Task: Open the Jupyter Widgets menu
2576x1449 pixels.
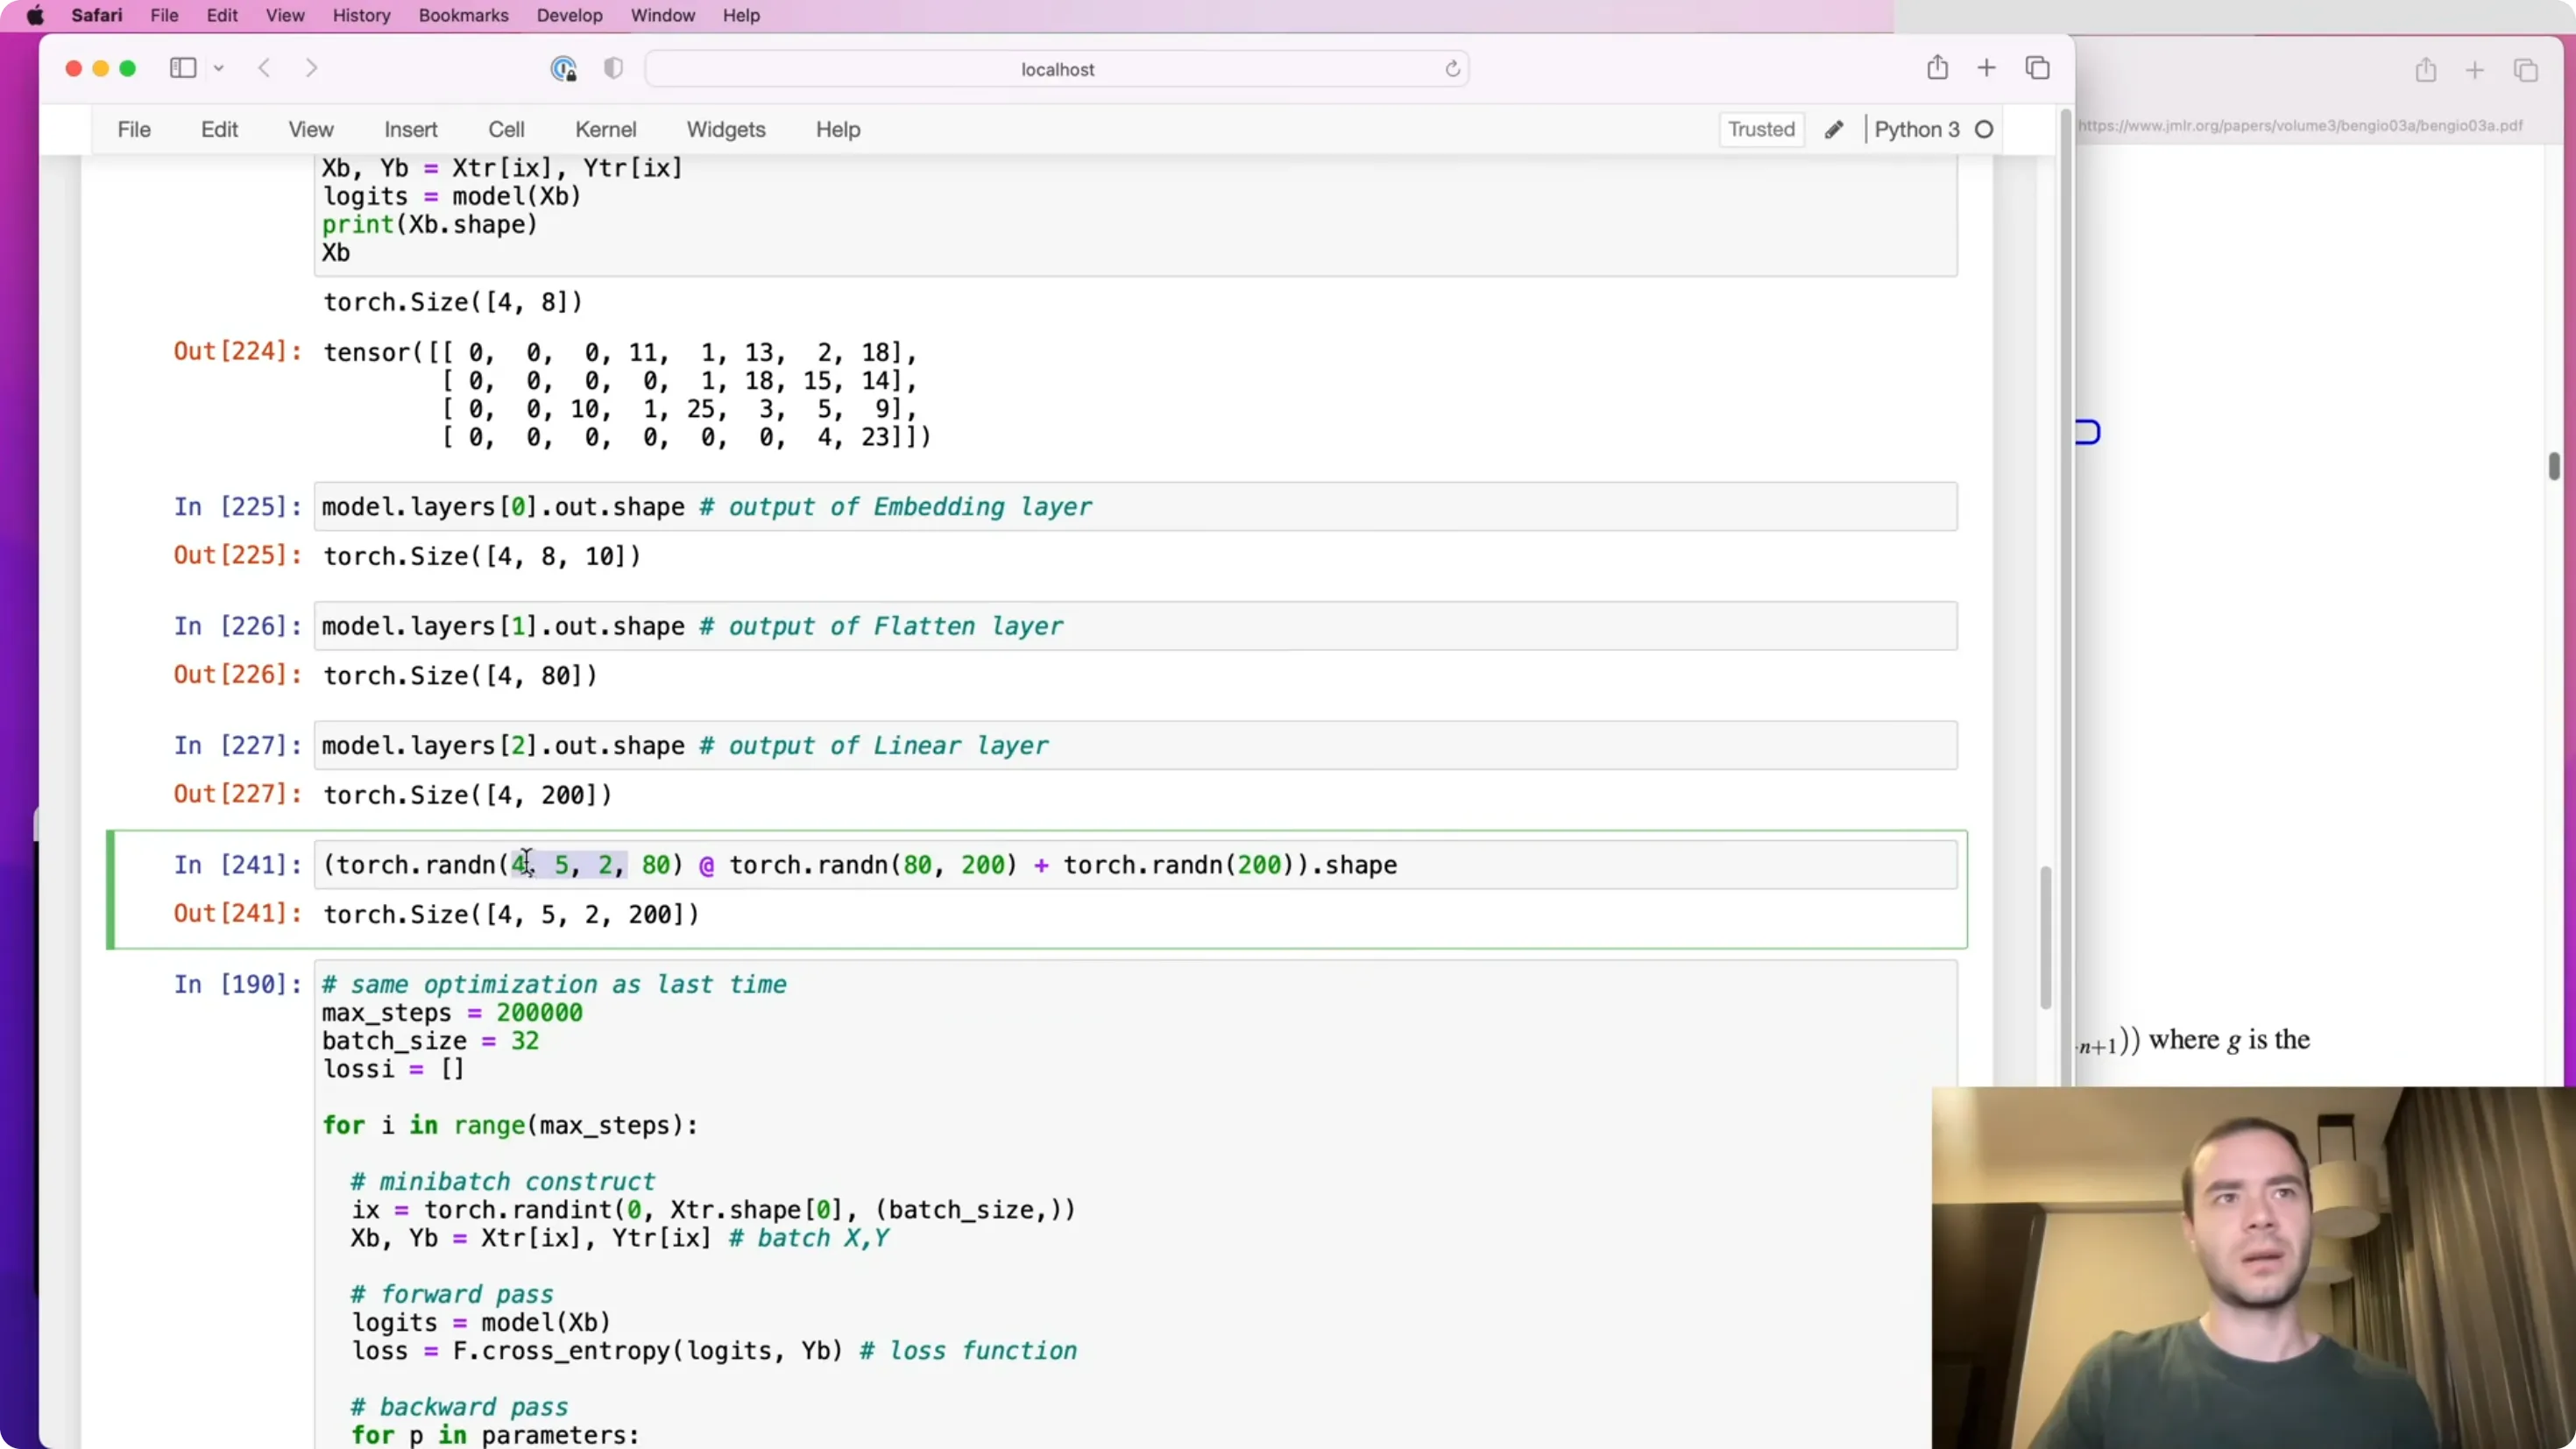Action: [x=726, y=129]
